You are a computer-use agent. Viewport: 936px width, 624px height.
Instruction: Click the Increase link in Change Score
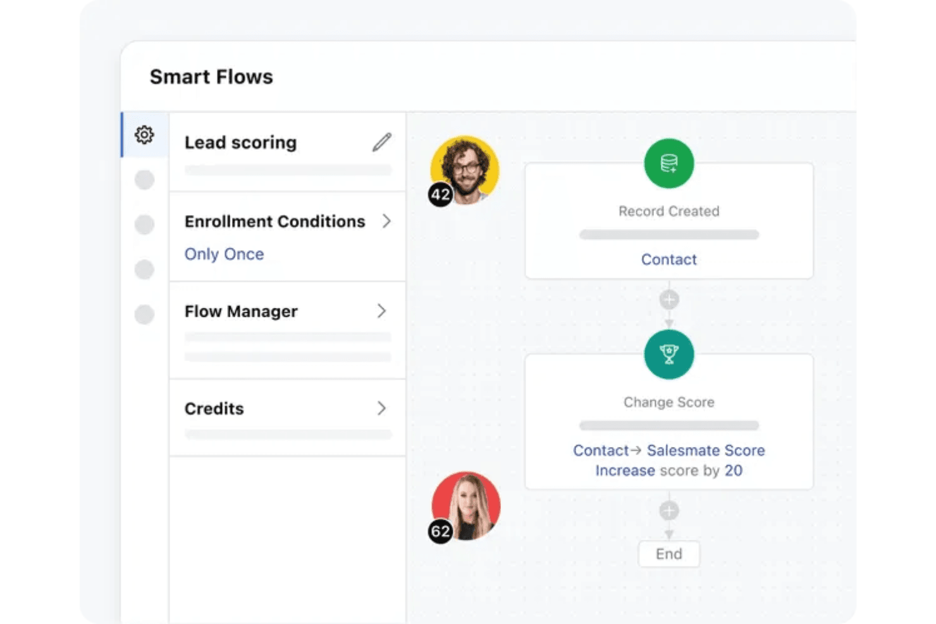pyautogui.click(x=625, y=470)
